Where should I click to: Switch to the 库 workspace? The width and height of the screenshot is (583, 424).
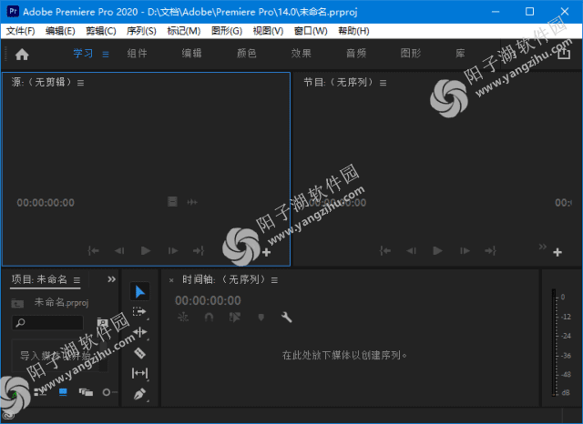click(460, 54)
